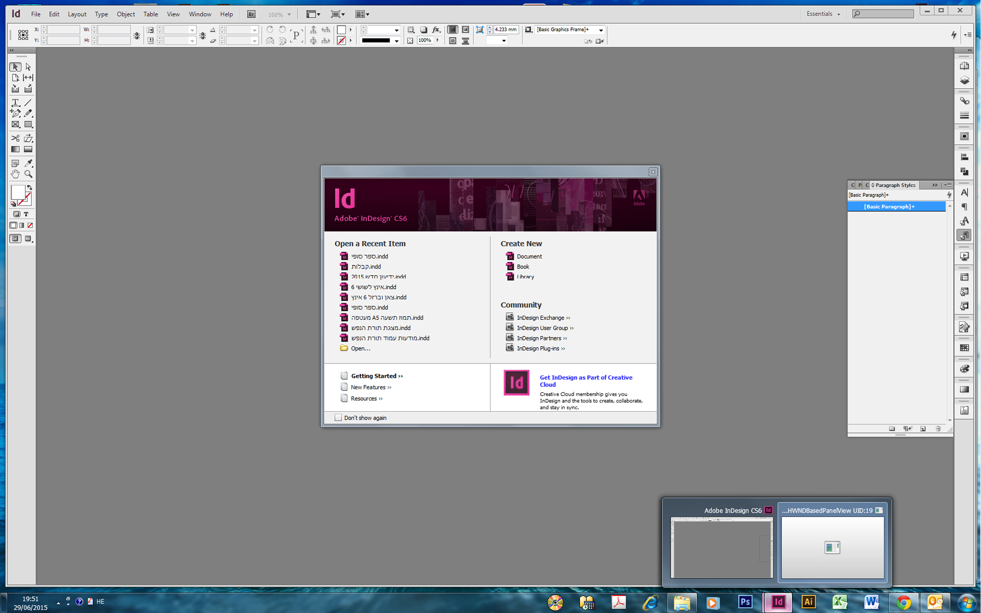Viewport: 981px width, 613px height.
Task: Launch Adobe Bridge from the application bar
Action: [251, 14]
